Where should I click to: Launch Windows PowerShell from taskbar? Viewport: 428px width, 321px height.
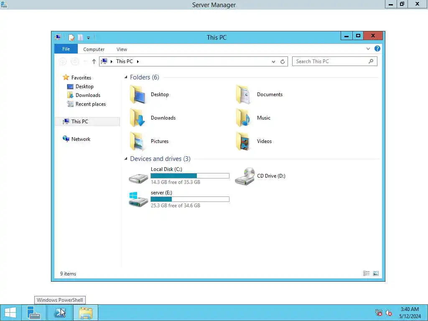pos(59,313)
